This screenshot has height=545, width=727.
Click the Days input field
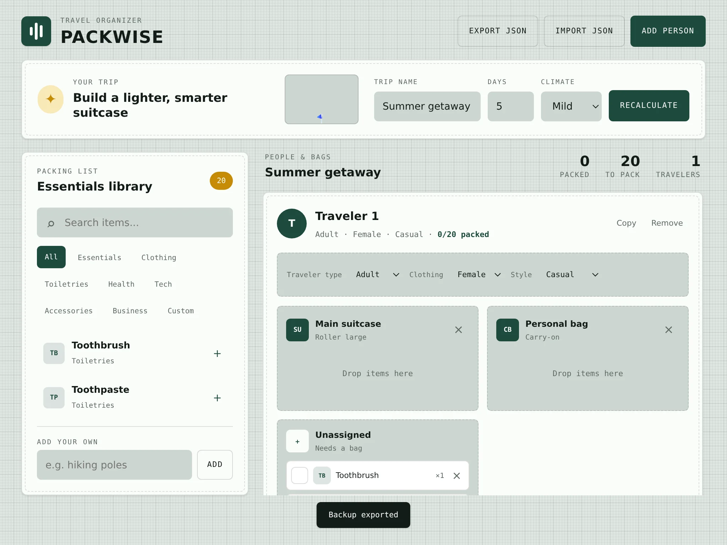[x=510, y=106]
